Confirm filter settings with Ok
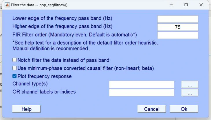The image size is (211, 120). [184, 109]
